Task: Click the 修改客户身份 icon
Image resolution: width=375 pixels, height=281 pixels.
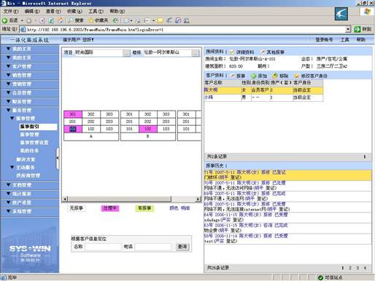Action: click(297, 76)
